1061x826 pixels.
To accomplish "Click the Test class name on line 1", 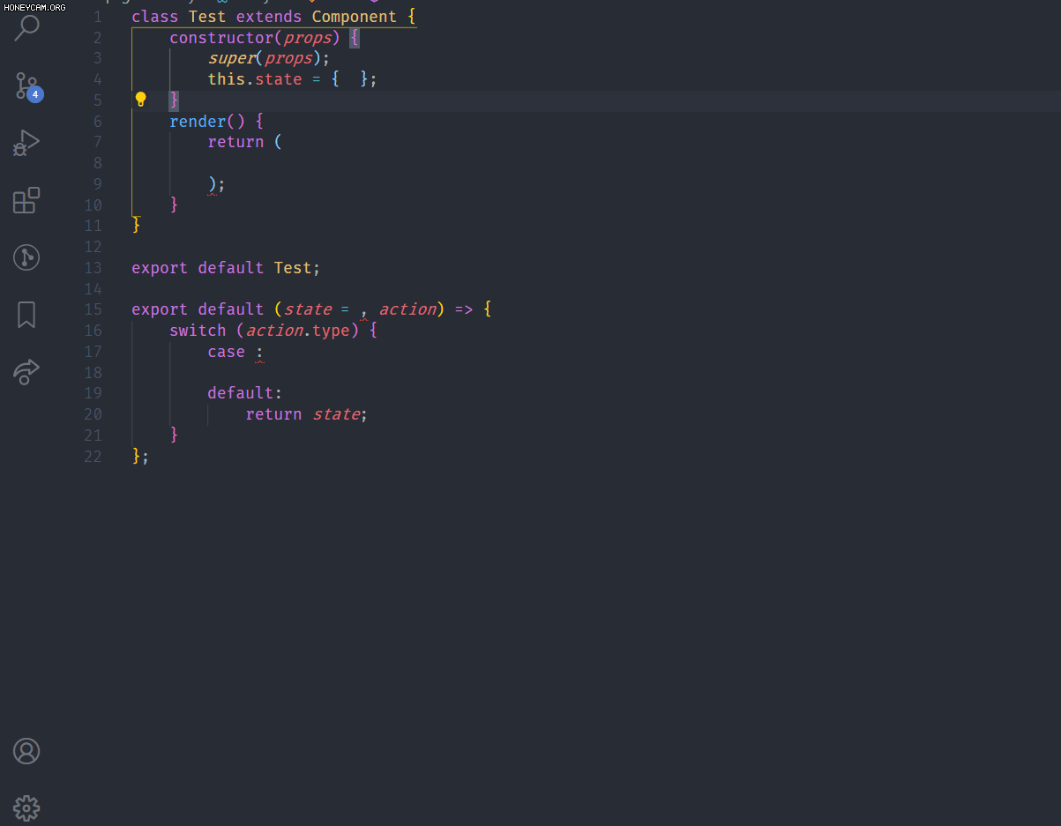I will pyautogui.click(x=206, y=16).
